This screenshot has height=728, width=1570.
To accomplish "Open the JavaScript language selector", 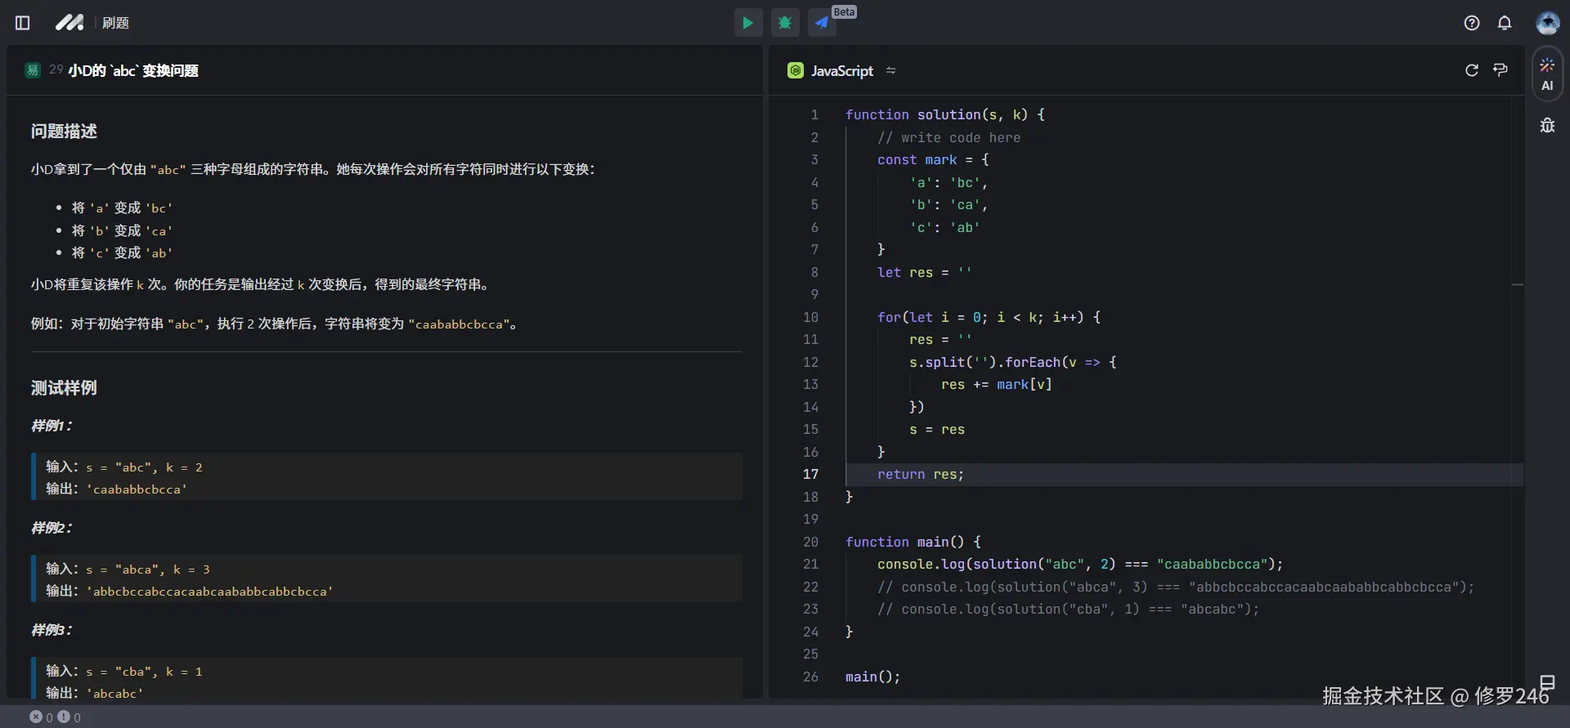I will pos(841,71).
